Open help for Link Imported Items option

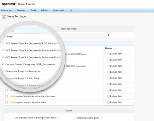pos(58,118)
